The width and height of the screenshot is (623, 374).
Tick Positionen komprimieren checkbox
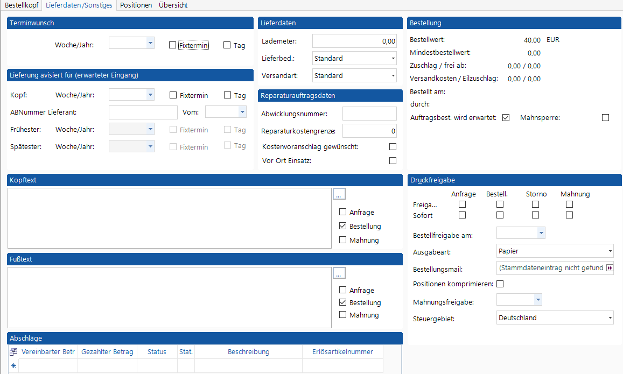tap(500, 284)
